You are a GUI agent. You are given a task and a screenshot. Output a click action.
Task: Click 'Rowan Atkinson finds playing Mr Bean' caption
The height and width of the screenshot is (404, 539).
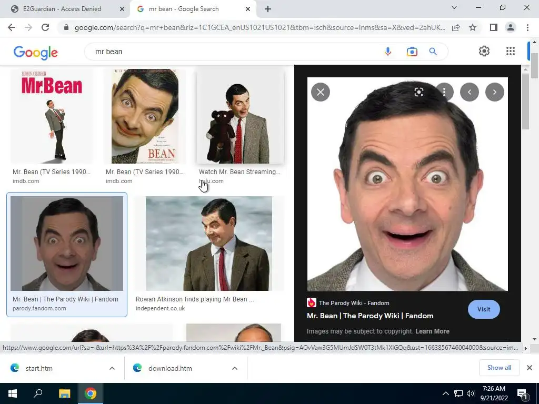click(x=195, y=299)
